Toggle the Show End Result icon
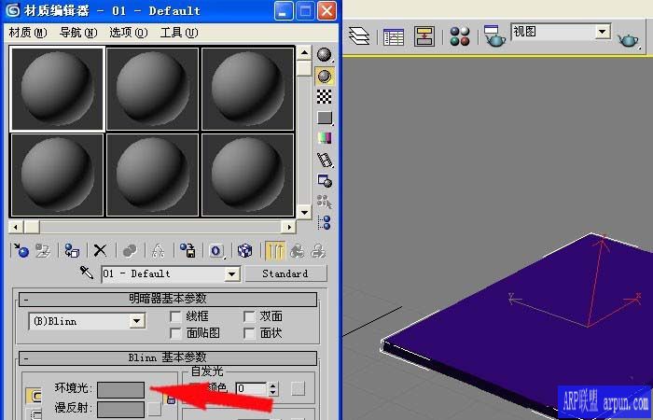The image size is (653, 420). (275, 250)
